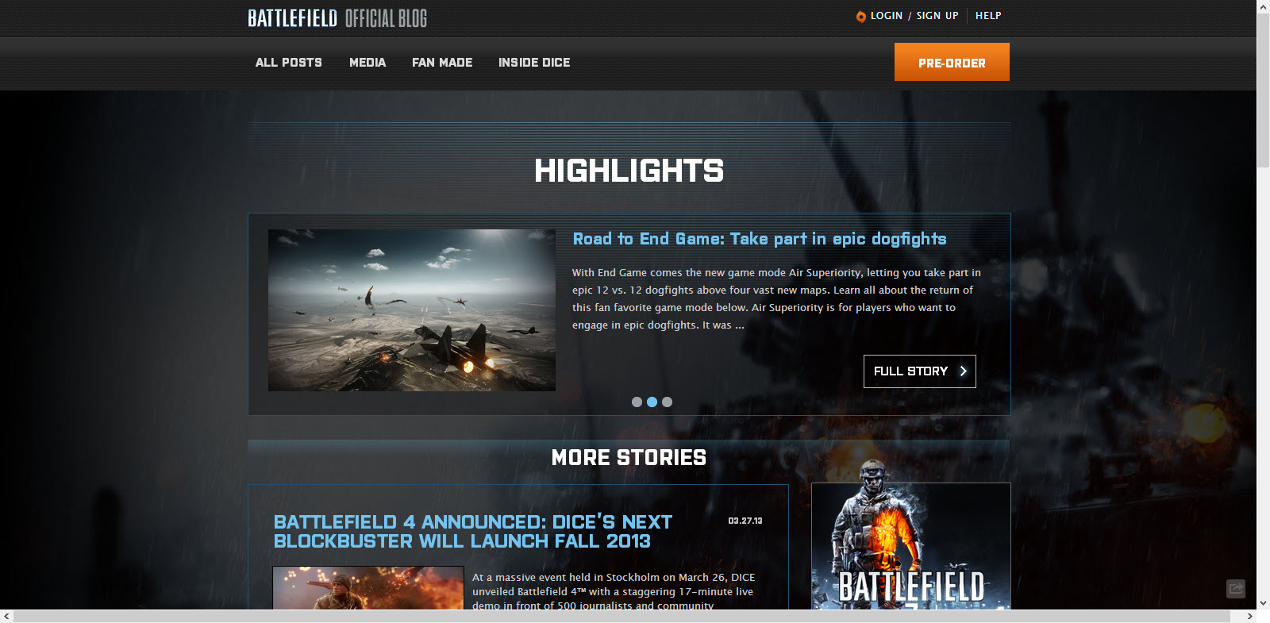Navigate to Inside DICE

click(x=533, y=63)
